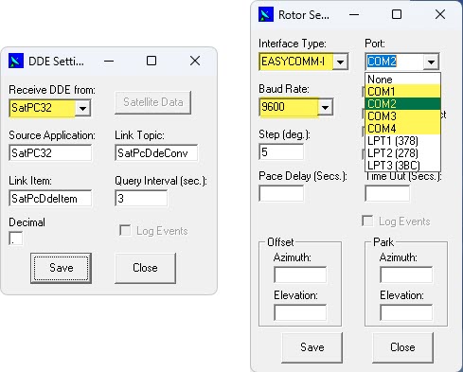Choose COM1 from the Port list
The height and width of the screenshot is (372, 463).
(x=402, y=92)
